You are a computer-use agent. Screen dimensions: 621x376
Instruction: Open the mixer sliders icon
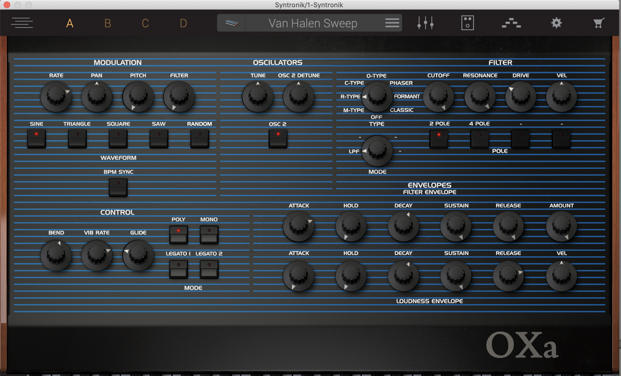(425, 23)
